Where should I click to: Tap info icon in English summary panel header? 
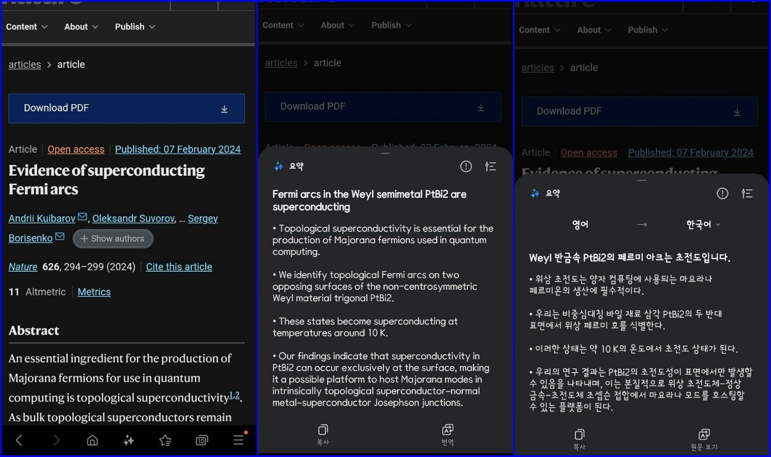pos(466,166)
